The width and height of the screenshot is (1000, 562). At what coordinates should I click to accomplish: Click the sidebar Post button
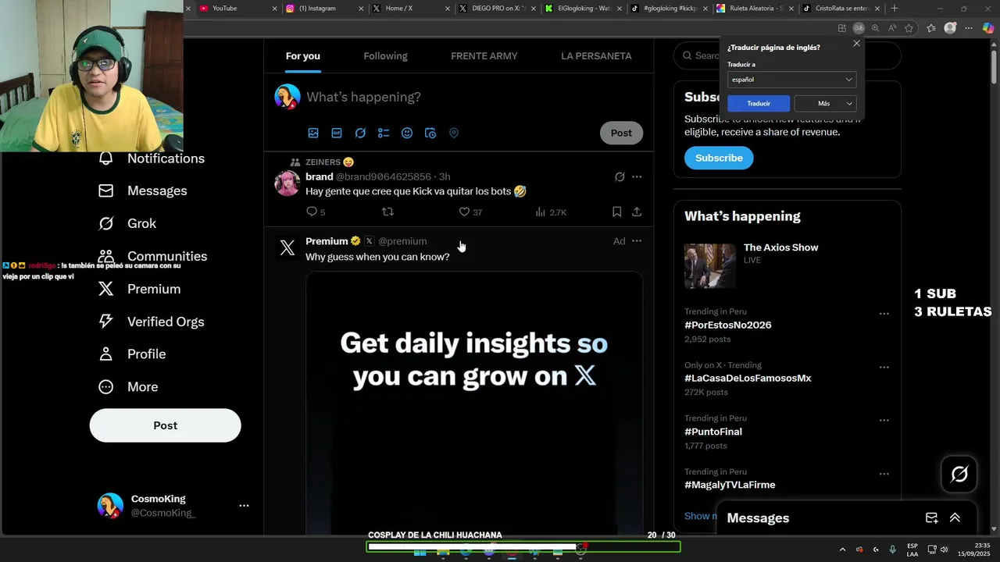coord(165,425)
